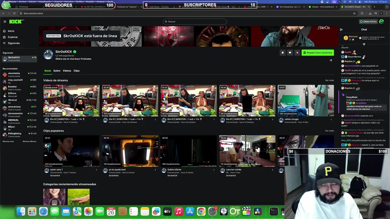This screenshot has height=219, width=390.
Task: Open Finder from the Dock
Action: (x=21, y=211)
